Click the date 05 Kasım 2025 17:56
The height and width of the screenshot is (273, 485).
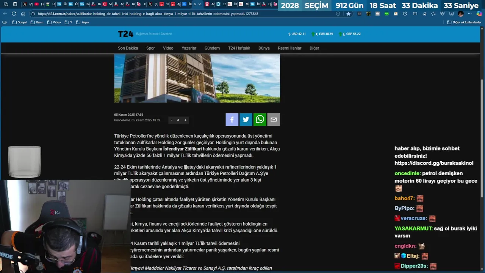tap(128, 115)
